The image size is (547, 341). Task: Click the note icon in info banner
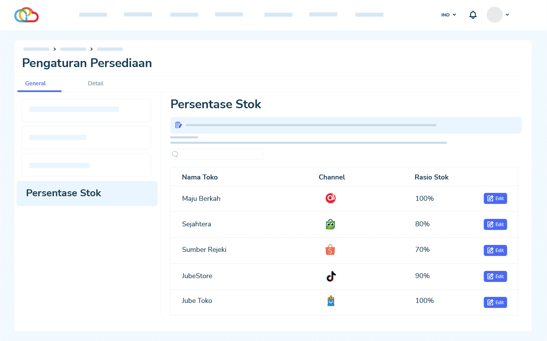click(178, 125)
